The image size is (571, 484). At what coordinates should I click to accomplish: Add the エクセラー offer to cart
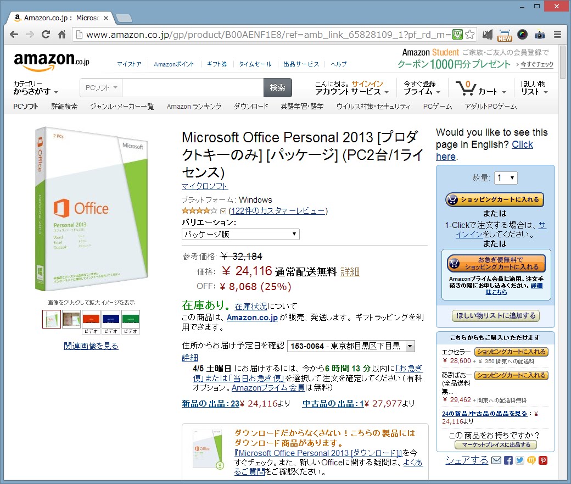coord(511,352)
